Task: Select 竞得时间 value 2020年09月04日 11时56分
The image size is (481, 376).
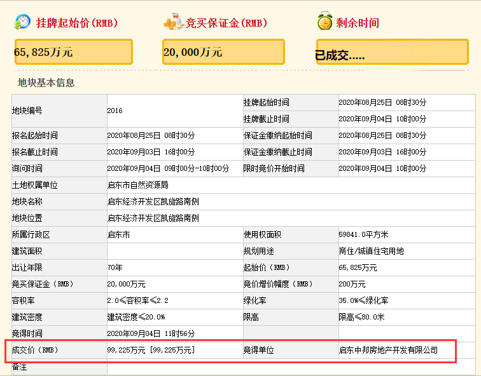Action: (151, 333)
